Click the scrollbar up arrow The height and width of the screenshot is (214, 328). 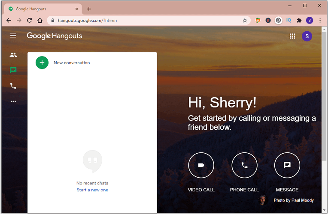324,30
